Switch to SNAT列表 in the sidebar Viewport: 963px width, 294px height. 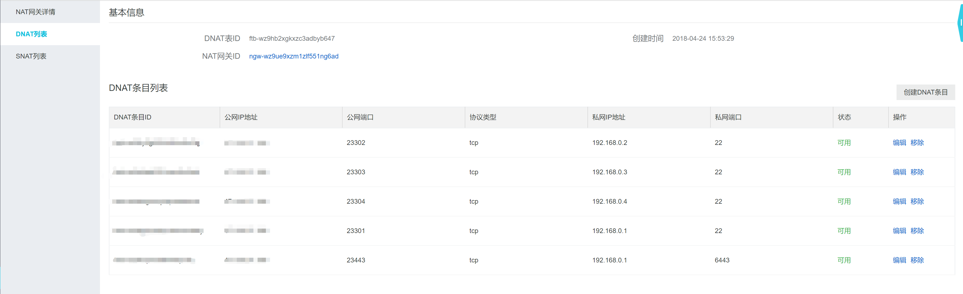point(31,56)
